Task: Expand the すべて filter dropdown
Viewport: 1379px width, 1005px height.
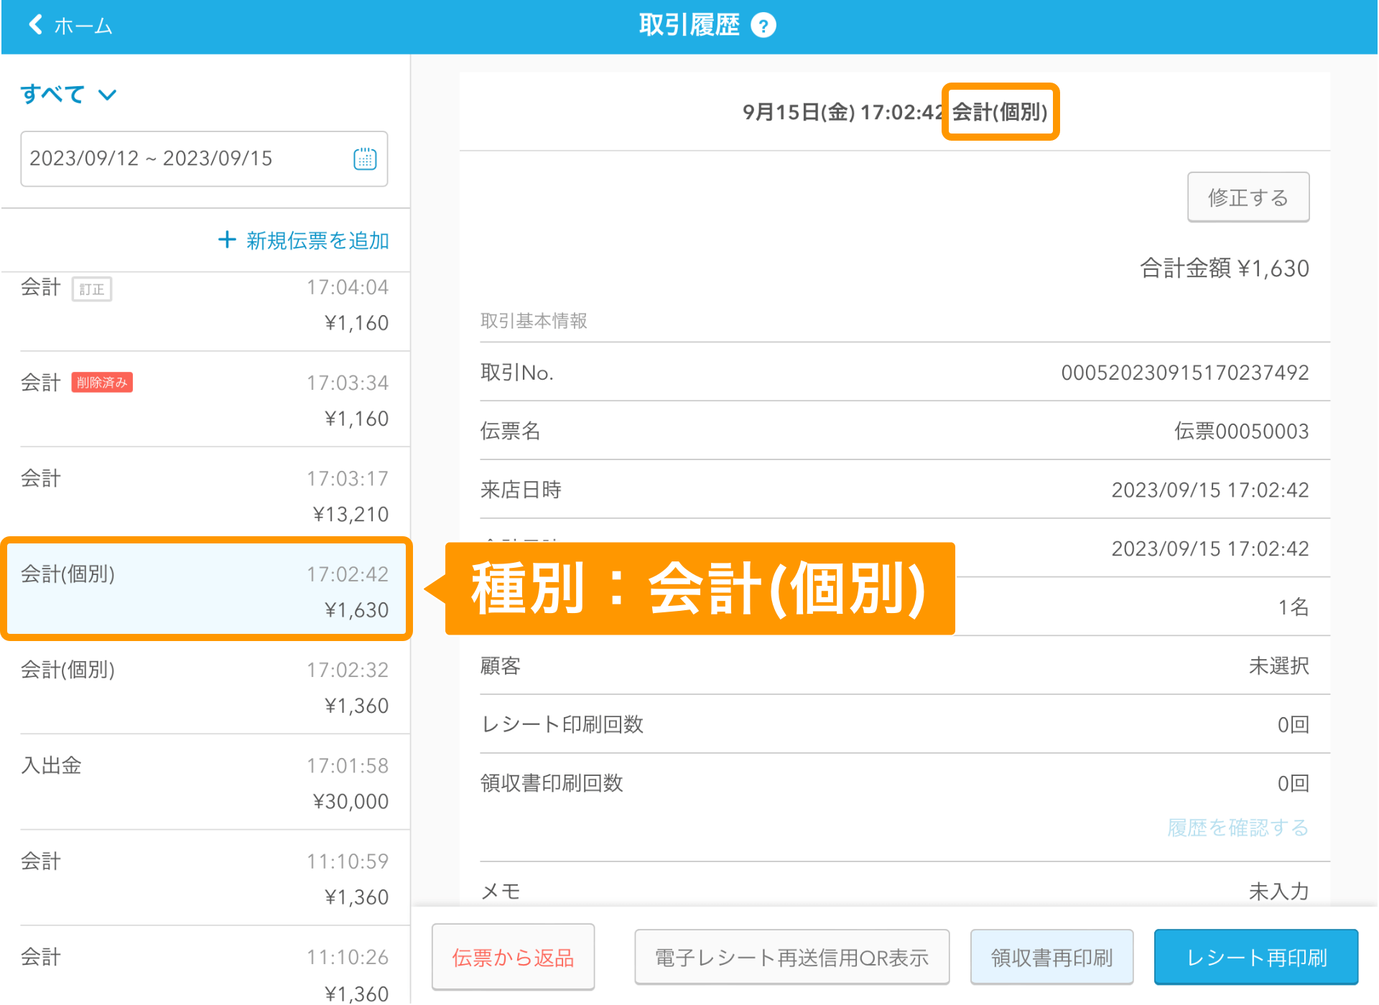Action: 68,94
